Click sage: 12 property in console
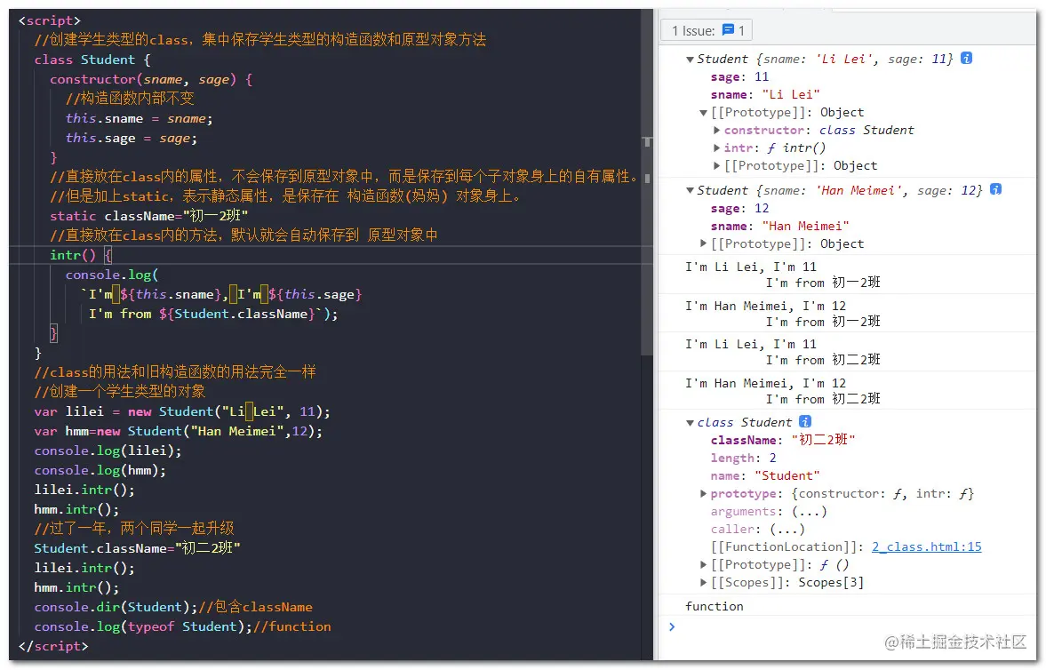 point(739,208)
